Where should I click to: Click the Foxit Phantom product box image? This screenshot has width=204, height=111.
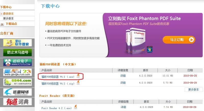point(136,41)
